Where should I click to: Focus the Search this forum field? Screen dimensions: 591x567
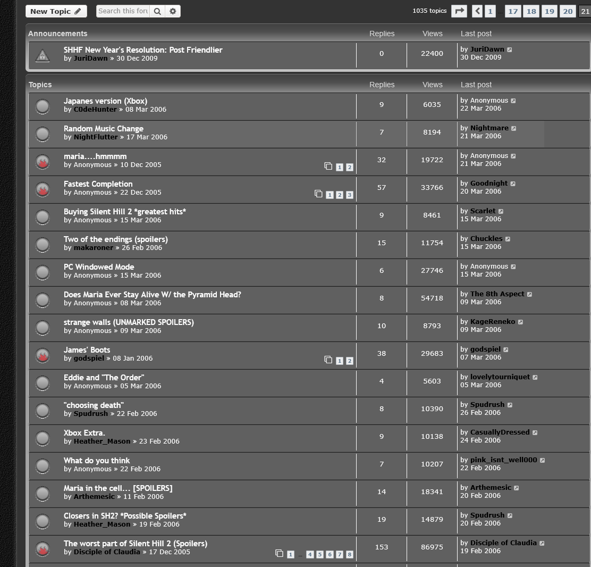pyautogui.click(x=123, y=11)
